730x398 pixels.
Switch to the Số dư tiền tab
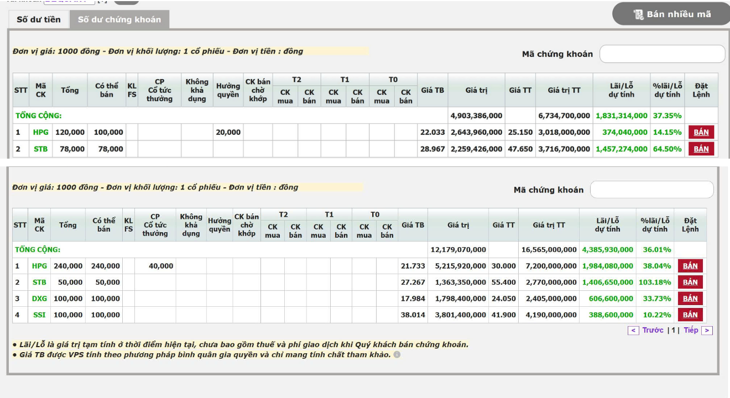[x=39, y=19]
